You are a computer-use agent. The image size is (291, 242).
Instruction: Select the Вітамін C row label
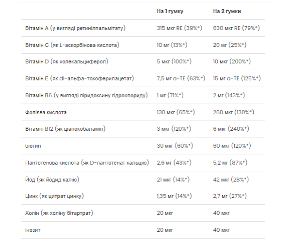tap(72, 45)
